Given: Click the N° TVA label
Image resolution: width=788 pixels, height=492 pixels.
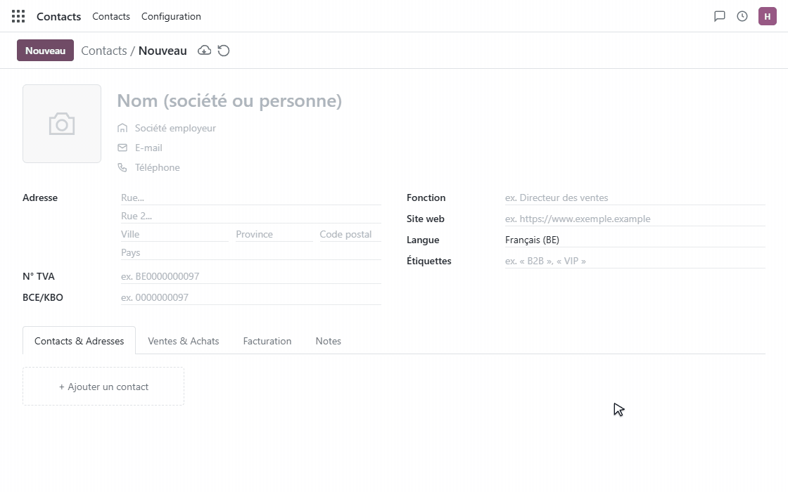Looking at the screenshot, I should tap(39, 276).
